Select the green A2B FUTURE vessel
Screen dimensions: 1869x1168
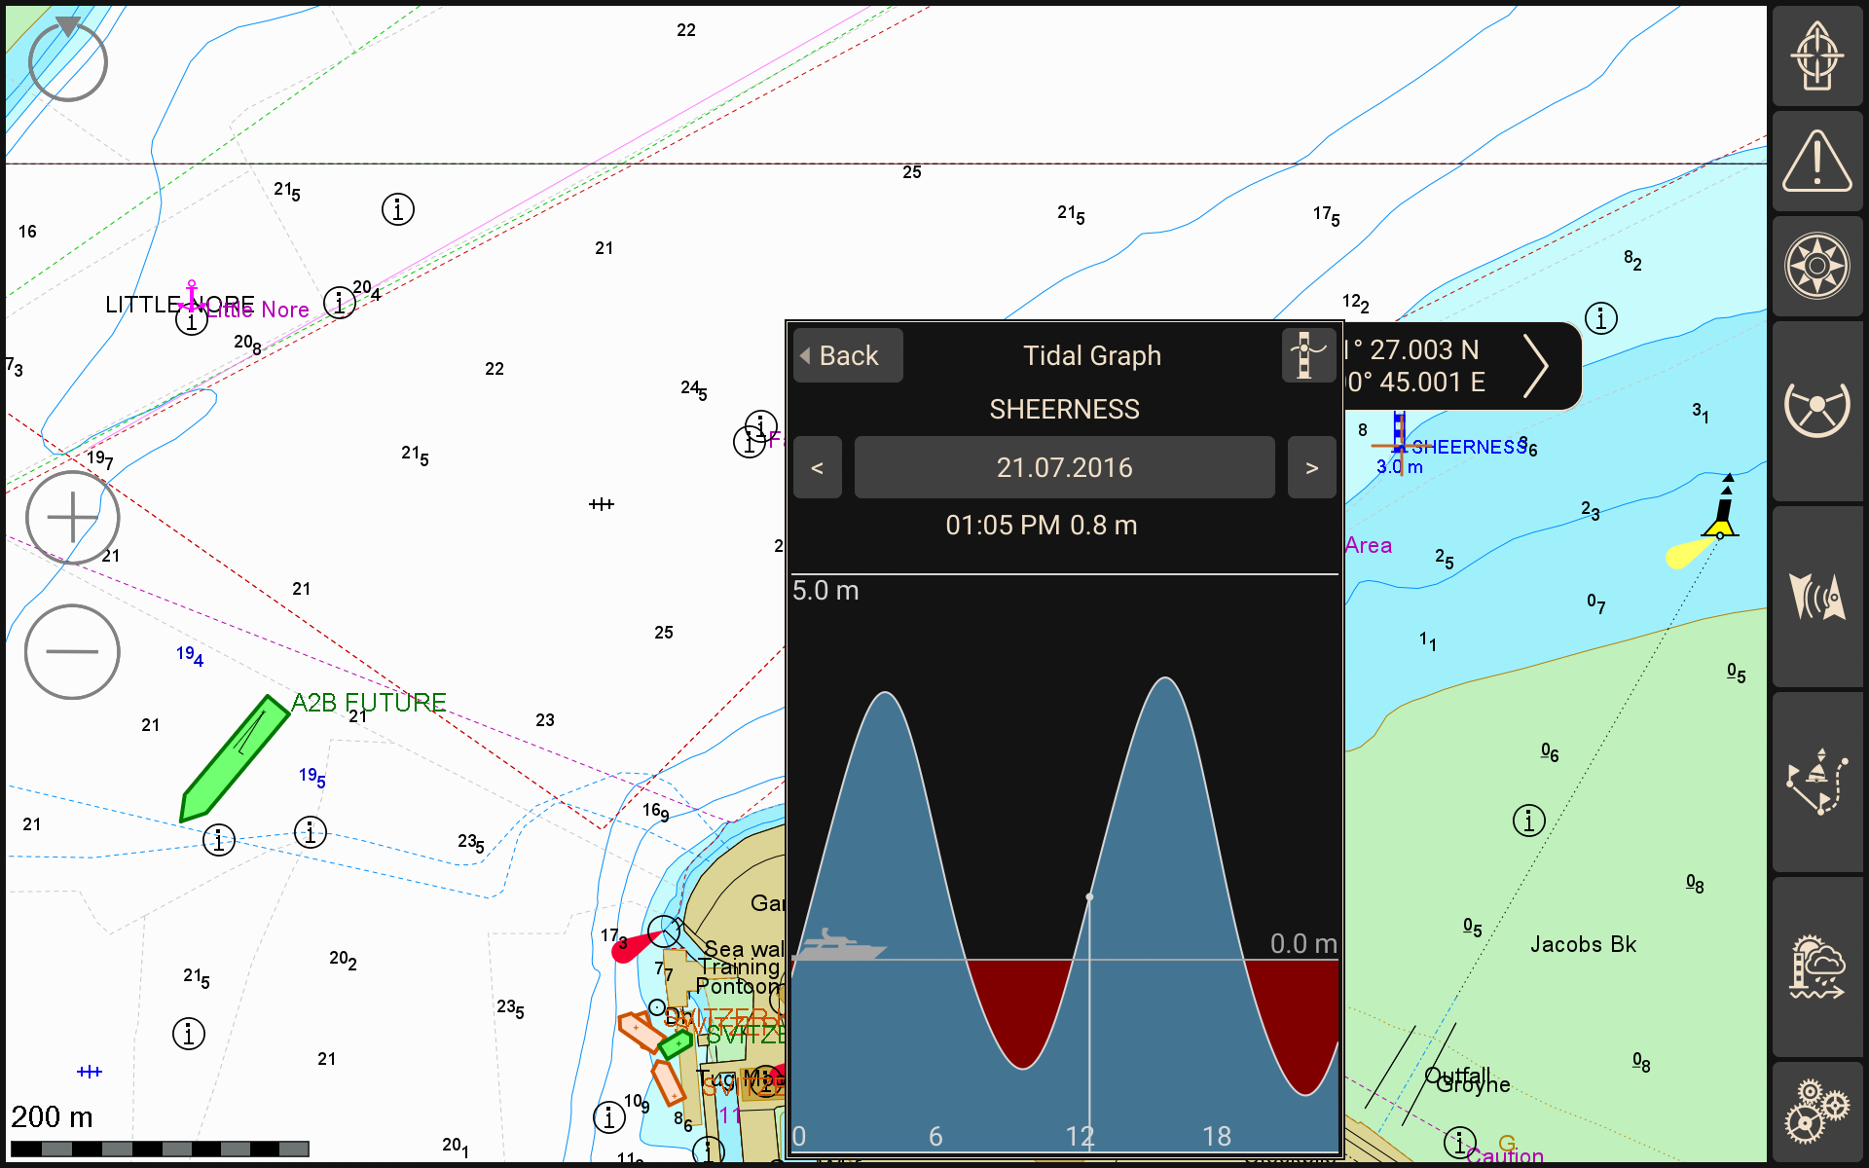click(235, 758)
